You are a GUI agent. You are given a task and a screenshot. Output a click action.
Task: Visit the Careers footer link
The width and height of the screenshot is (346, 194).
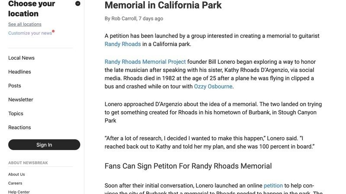pos(15,183)
